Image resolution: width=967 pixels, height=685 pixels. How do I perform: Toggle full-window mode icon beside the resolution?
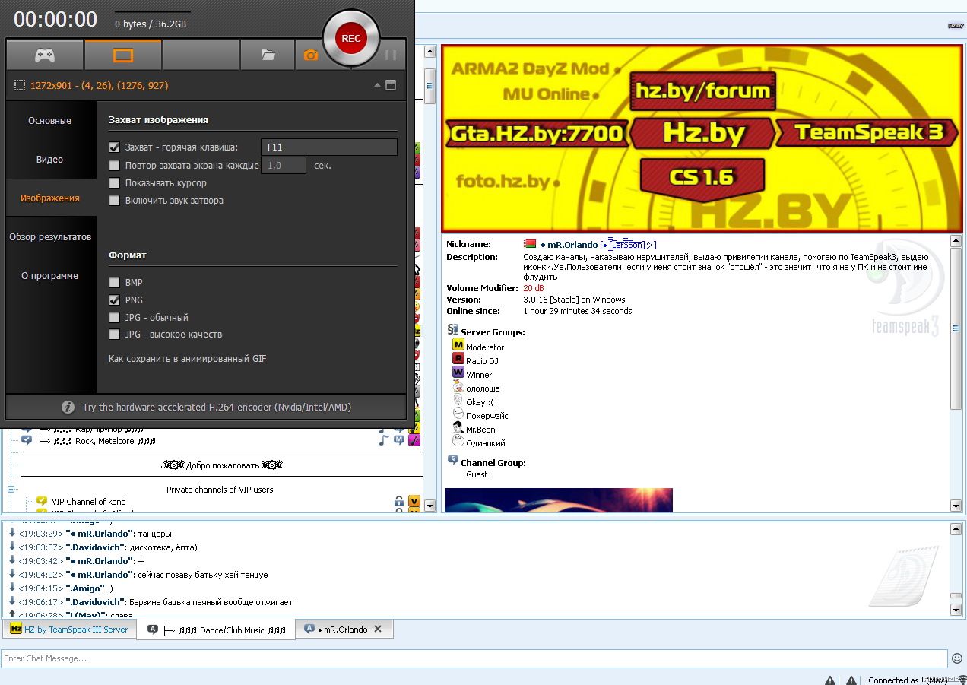(391, 85)
